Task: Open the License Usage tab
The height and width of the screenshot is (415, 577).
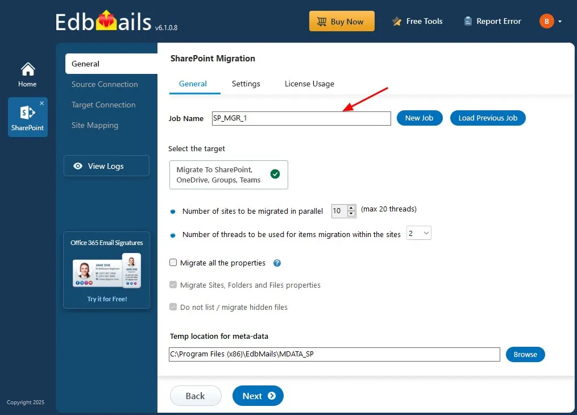Action: pos(309,84)
